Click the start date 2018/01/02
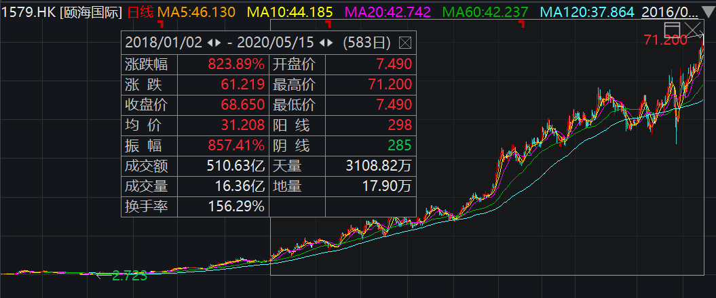The width and height of the screenshot is (716, 298). tap(164, 43)
